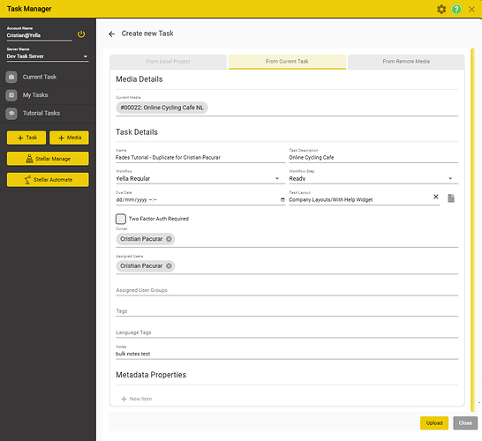Open the Workflow Step dropdown showing Ready
This screenshot has width=482, height=441.
[x=373, y=178]
